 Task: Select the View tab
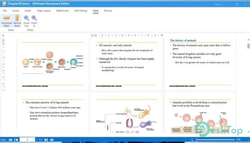pos(96,11)
